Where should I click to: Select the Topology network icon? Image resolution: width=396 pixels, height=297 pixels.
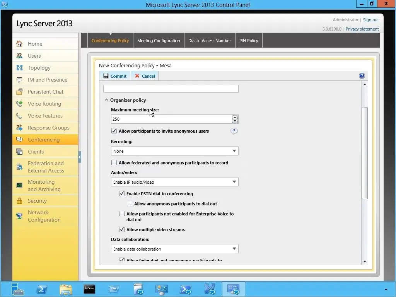tap(19, 68)
